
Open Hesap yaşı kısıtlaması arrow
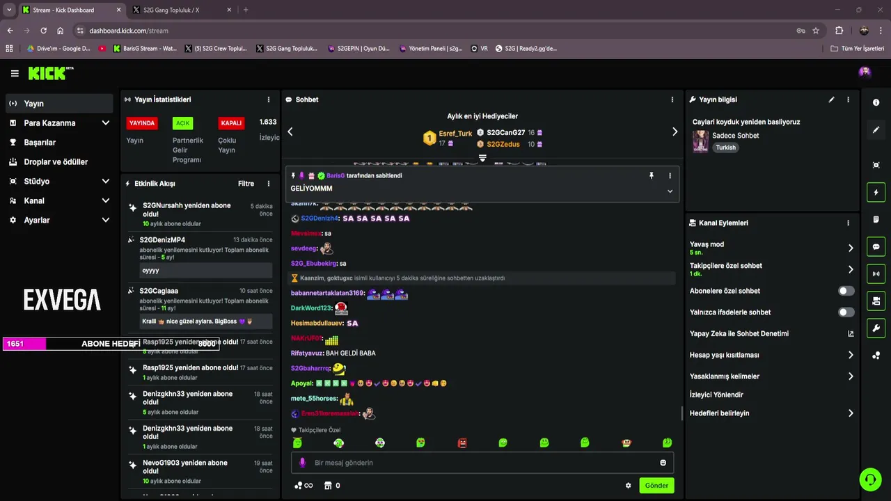click(851, 355)
